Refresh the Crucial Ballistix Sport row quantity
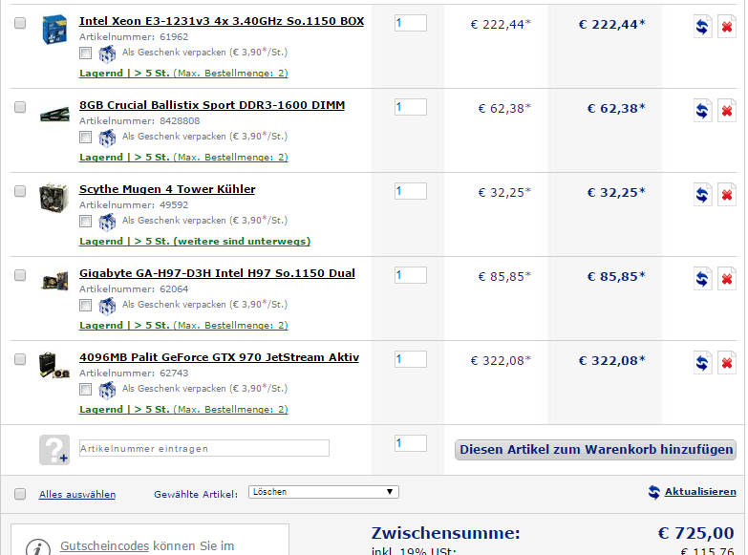 [702, 111]
